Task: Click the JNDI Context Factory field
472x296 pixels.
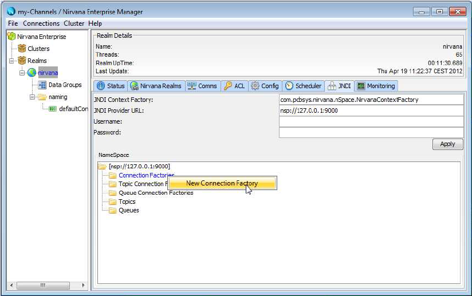Action: click(x=371, y=100)
